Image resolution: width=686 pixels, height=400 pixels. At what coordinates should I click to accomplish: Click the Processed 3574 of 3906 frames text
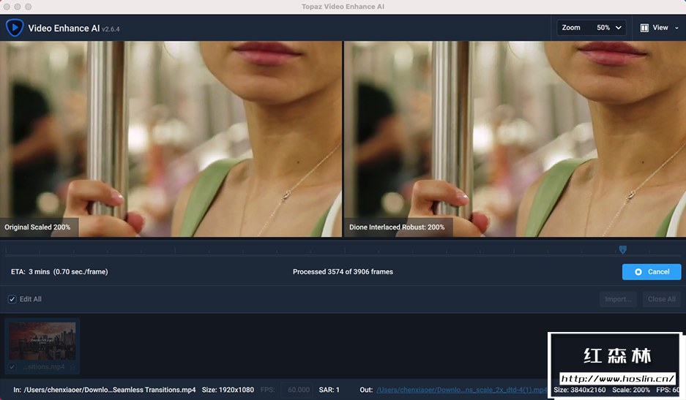point(343,272)
